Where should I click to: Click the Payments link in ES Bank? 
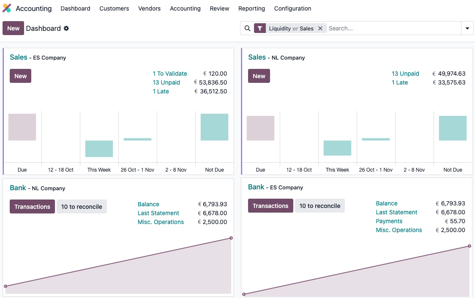389,221
